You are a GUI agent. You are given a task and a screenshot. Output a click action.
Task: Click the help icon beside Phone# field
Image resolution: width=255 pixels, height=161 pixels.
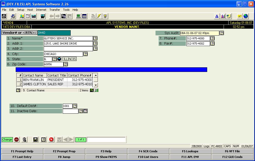click(212, 38)
